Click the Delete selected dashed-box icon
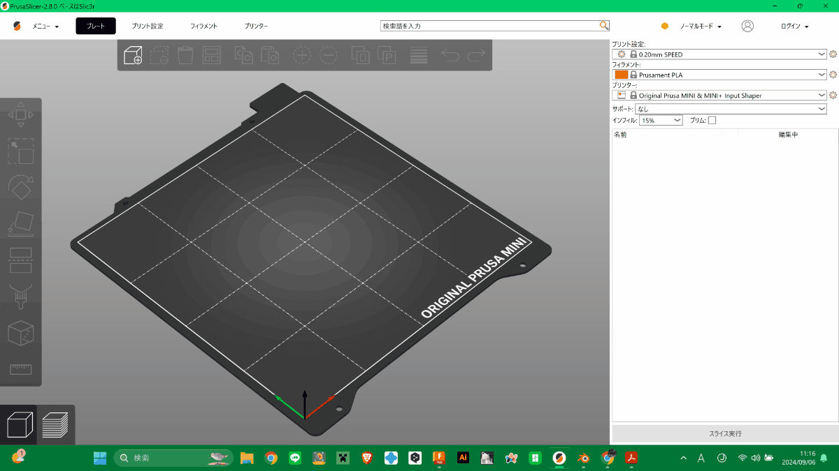839x471 pixels. 159,55
